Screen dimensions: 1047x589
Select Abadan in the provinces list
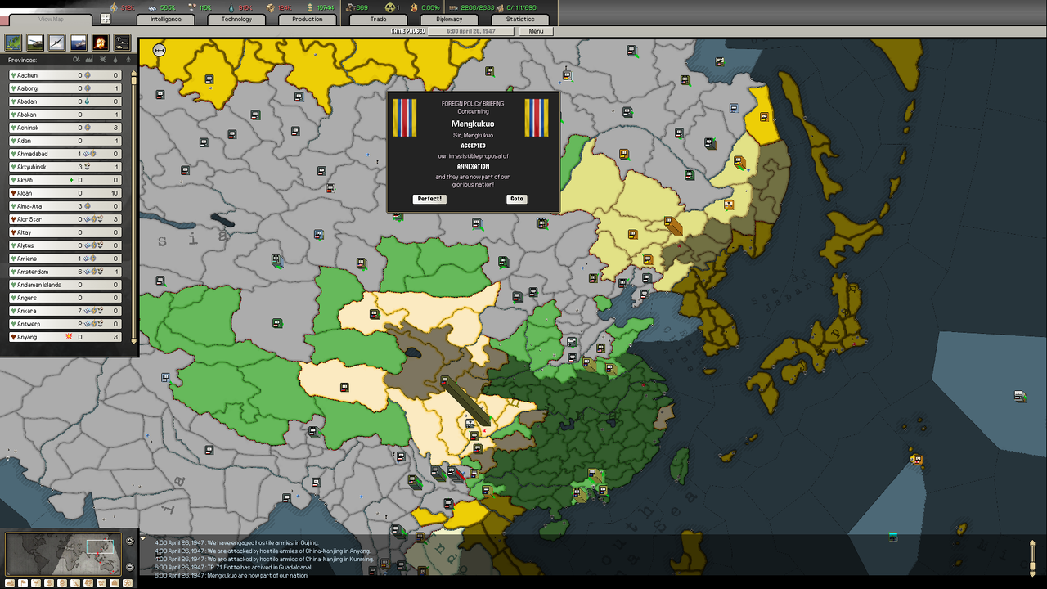pyautogui.click(x=65, y=101)
